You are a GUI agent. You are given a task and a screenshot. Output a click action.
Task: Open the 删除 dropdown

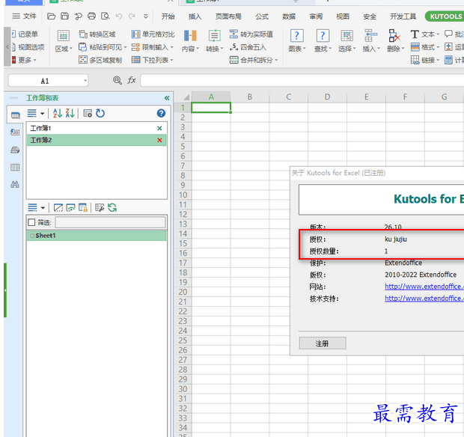coord(395,41)
